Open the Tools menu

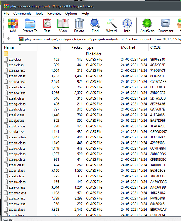coord(39,14)
